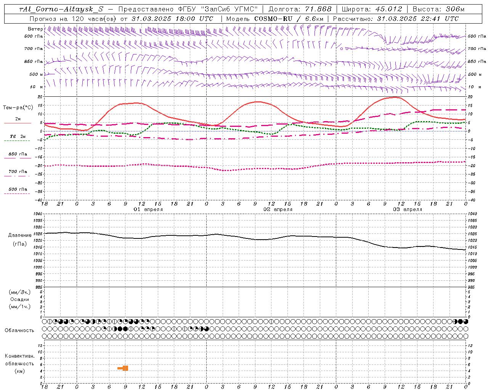Screen dimensions: 488x390
Task: Click the '(гПа)' unit under Давление
Action: pos(20,244)
